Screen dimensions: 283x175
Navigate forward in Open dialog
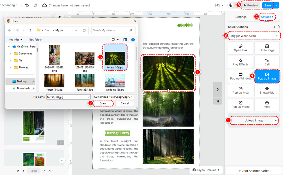(17, 30)
